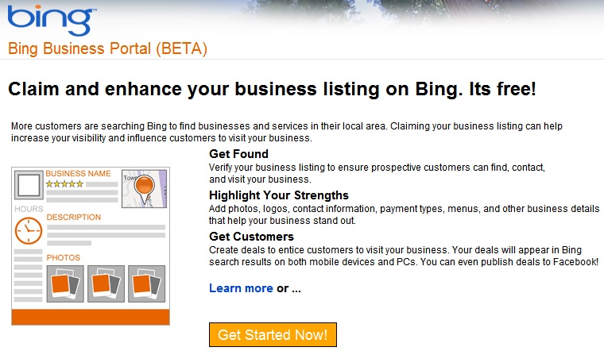Click the orange clock hours icon
Image resolution: width=604 pixels, height=351 pixels.
pyautogui.click(x=29, y=229)
